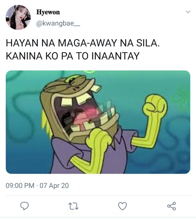This screenshot has width=196, height=220.
Task: Click the text line KANINA KO PA TO INAANTAY
Action: click(x=73, y=56)
